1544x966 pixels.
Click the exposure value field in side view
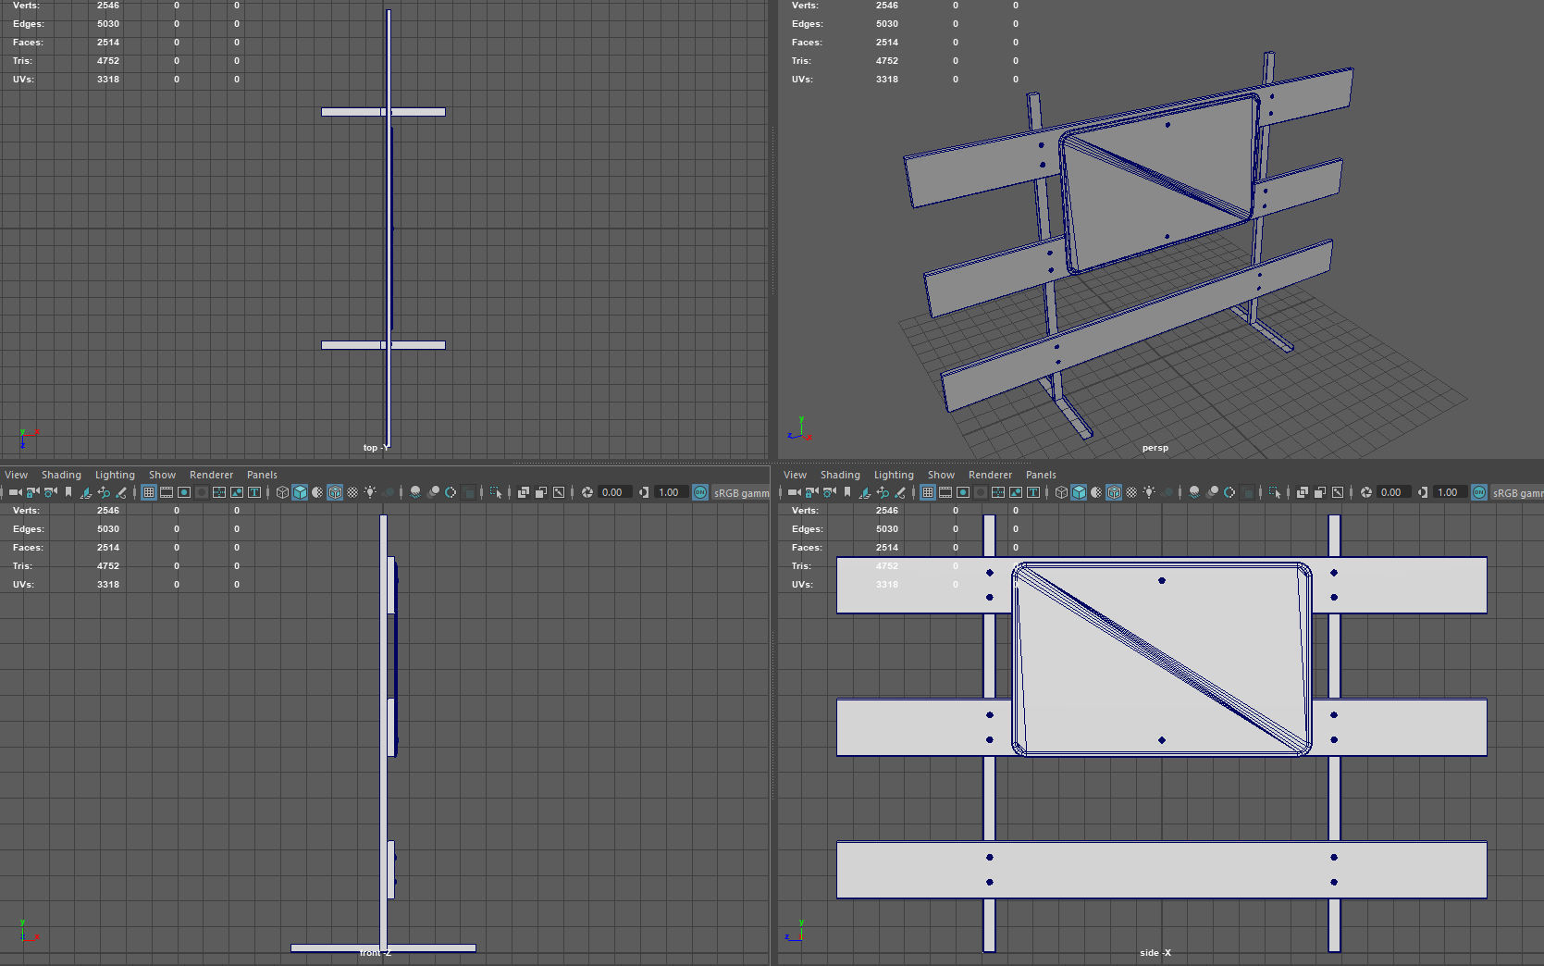click(x=1393, y=492)
